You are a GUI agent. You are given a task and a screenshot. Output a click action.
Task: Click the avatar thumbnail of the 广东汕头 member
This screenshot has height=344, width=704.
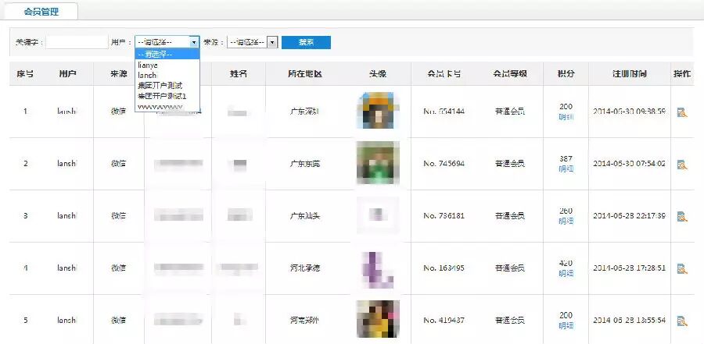click(378, 215)
